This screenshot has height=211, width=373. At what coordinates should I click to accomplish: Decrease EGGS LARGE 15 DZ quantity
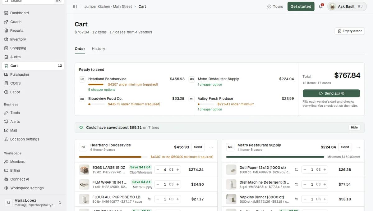pyautogui.click(x=158, y=170)
